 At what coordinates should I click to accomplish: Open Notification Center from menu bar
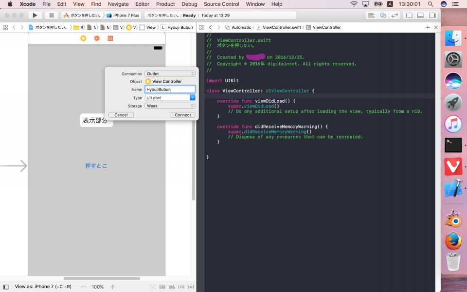455,4
